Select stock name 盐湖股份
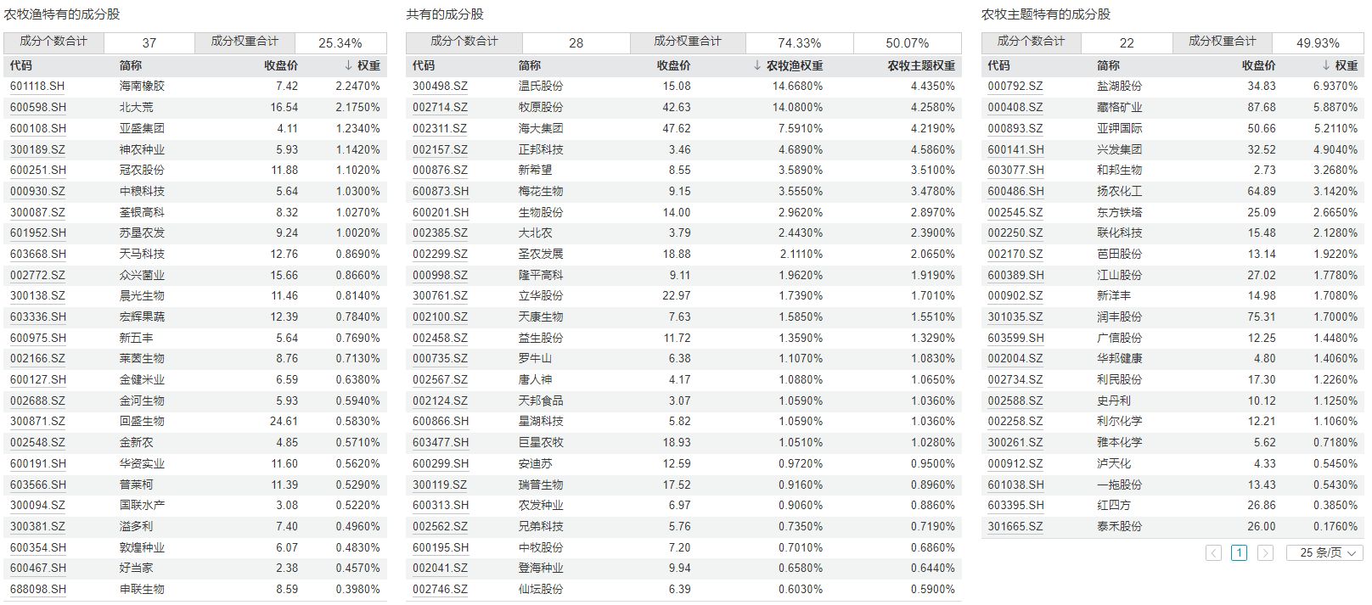The height and width of the screenshot is (605, 1372). pyautogui.click(x=1119, y=87)
